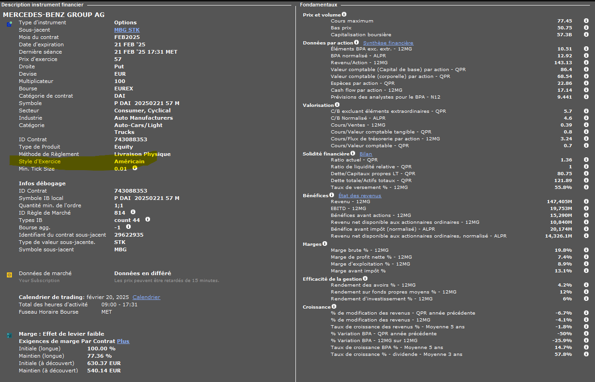The height and width of the screenshot is (382, 595).
Task: Click info icon next to Valorisation heading
Action: pos(337,105)
